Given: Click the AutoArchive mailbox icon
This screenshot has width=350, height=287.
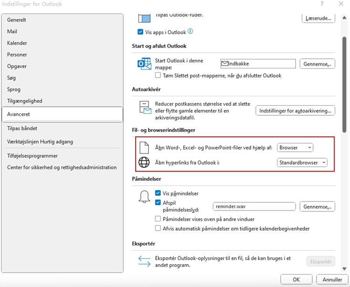Looking at the screenshot, I should pos(145,107).
